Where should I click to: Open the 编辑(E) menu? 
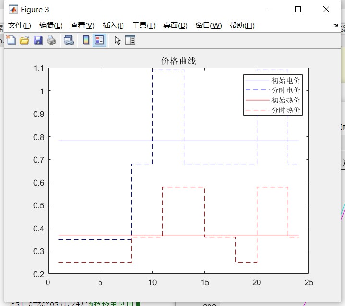click(x=51, y=25)
